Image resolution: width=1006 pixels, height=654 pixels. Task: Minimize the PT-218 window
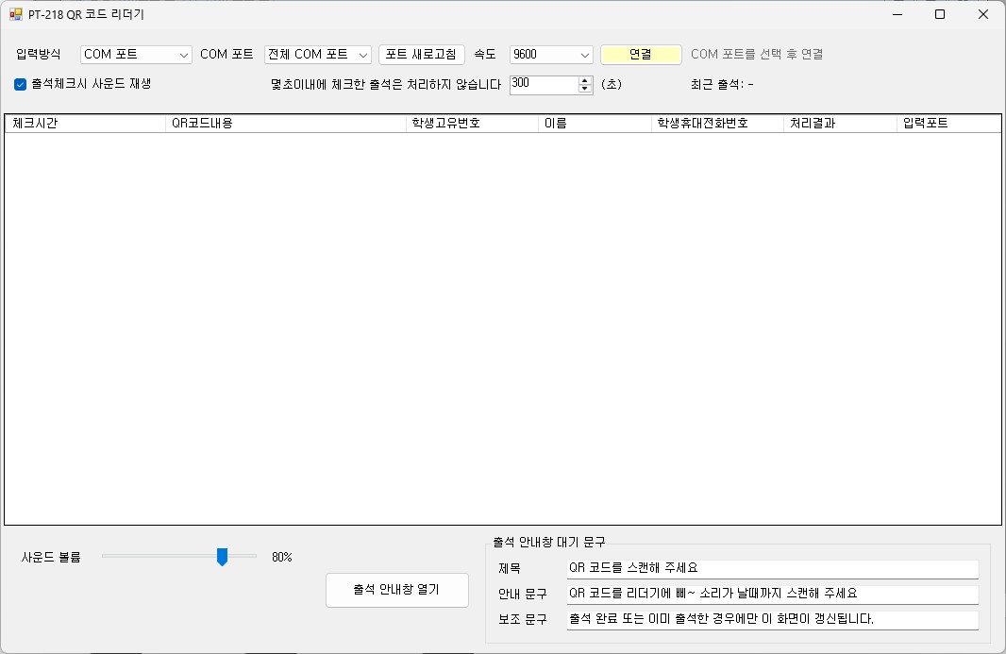[897, 14]
